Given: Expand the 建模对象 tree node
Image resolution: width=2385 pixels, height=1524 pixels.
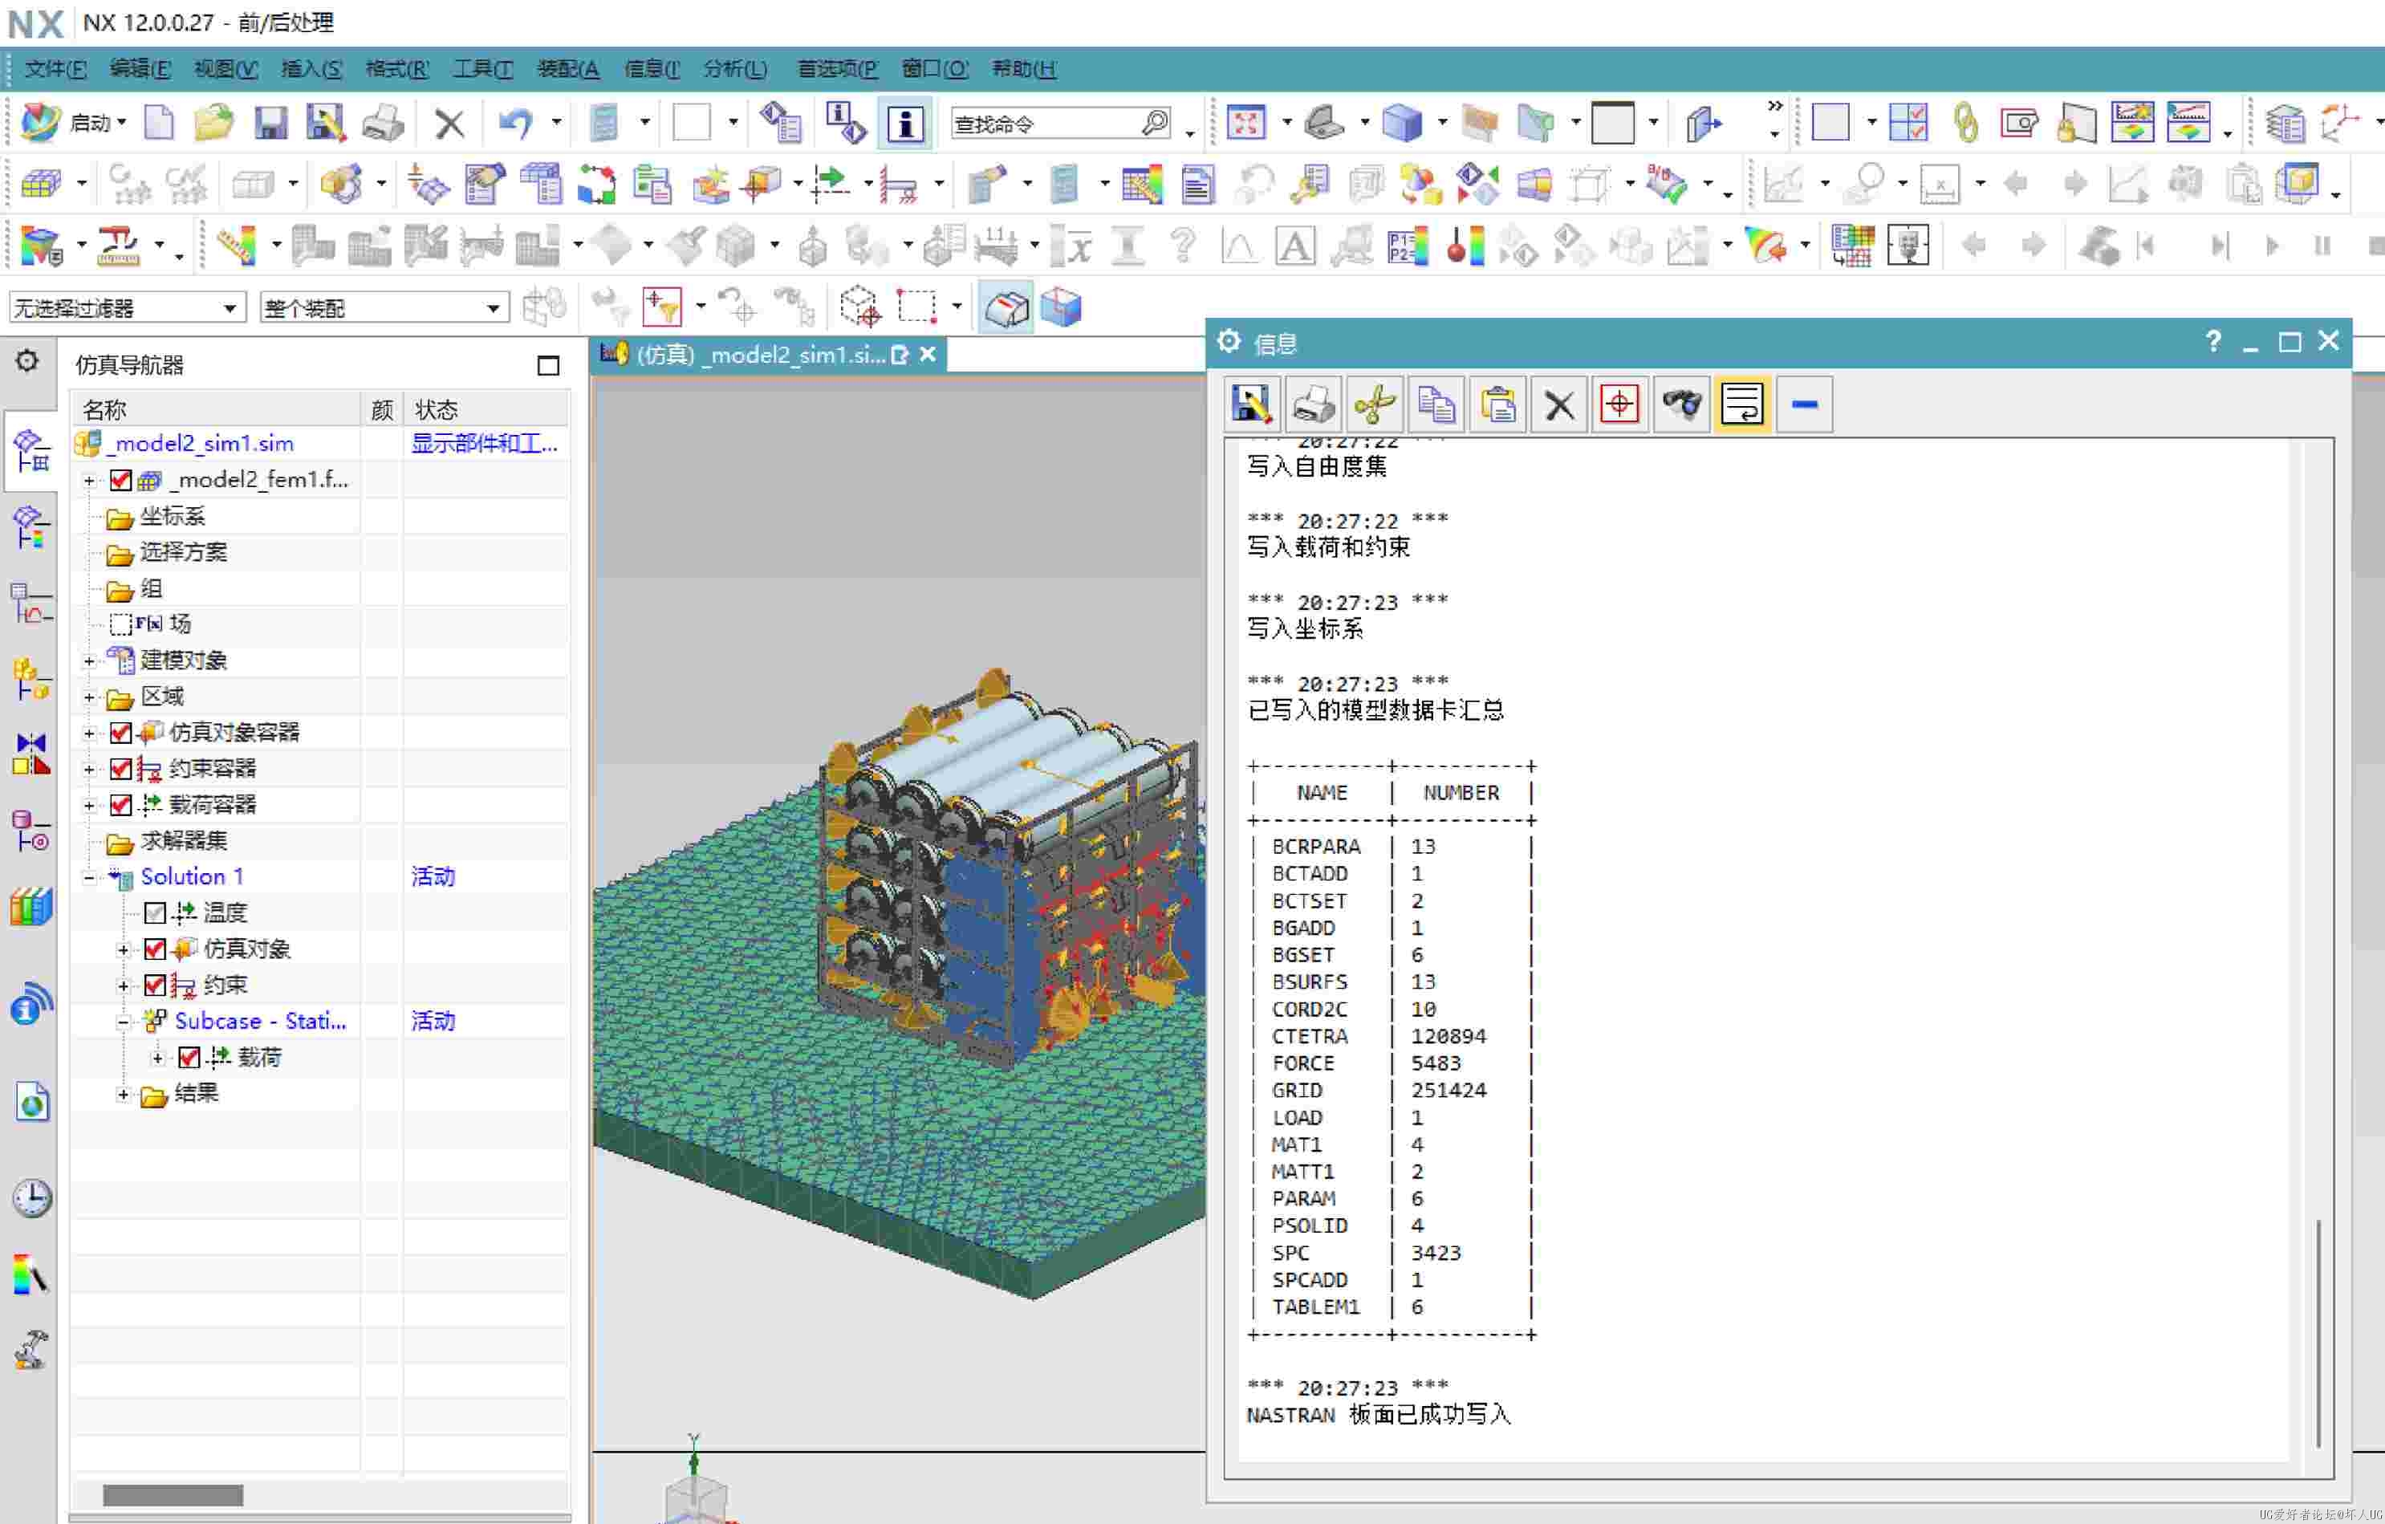Looking at the screenshot, I should 89,660.
